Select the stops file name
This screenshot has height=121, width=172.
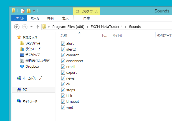(70, 90)
